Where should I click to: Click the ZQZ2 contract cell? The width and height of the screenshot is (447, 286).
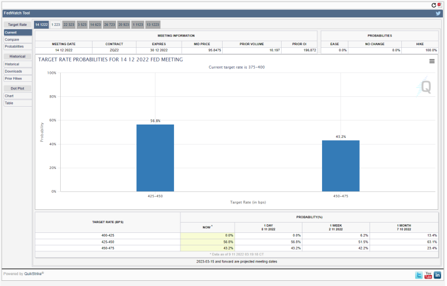click(x=114, y=50)
